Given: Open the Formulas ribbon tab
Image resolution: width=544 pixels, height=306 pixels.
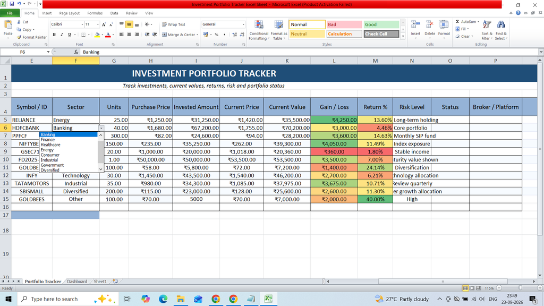Looking at the screenshot, I should click(x=95, y=13).
